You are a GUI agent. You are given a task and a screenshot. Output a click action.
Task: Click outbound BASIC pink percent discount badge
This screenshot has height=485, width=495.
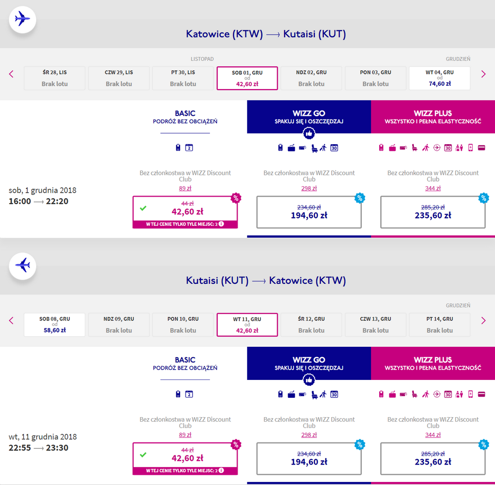pos(236,198)
